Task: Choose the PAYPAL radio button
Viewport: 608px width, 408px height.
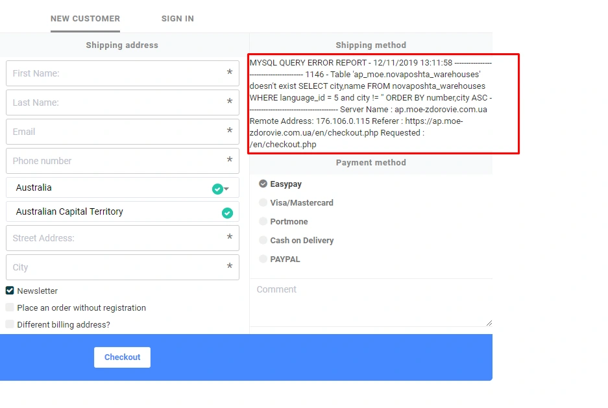Action: [x=263, y=259]
